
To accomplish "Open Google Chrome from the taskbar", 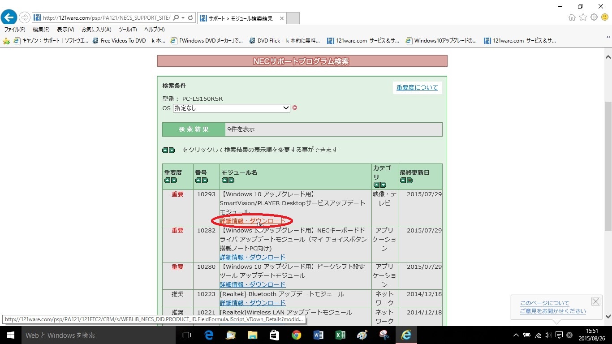I will point(296,335).
